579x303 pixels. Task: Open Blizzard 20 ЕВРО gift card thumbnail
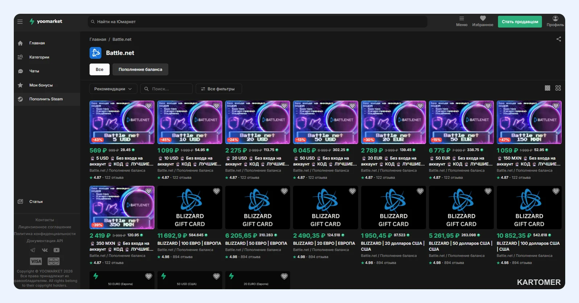click(x=325, y=208)
